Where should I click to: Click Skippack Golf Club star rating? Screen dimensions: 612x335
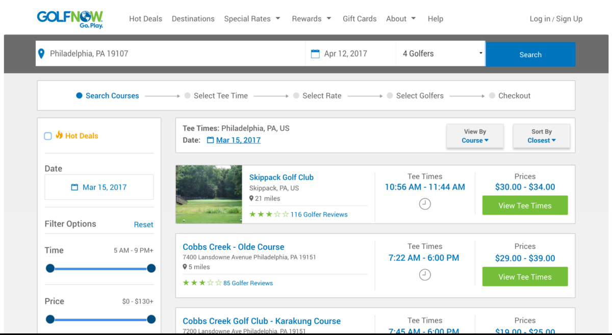[269, 215]
